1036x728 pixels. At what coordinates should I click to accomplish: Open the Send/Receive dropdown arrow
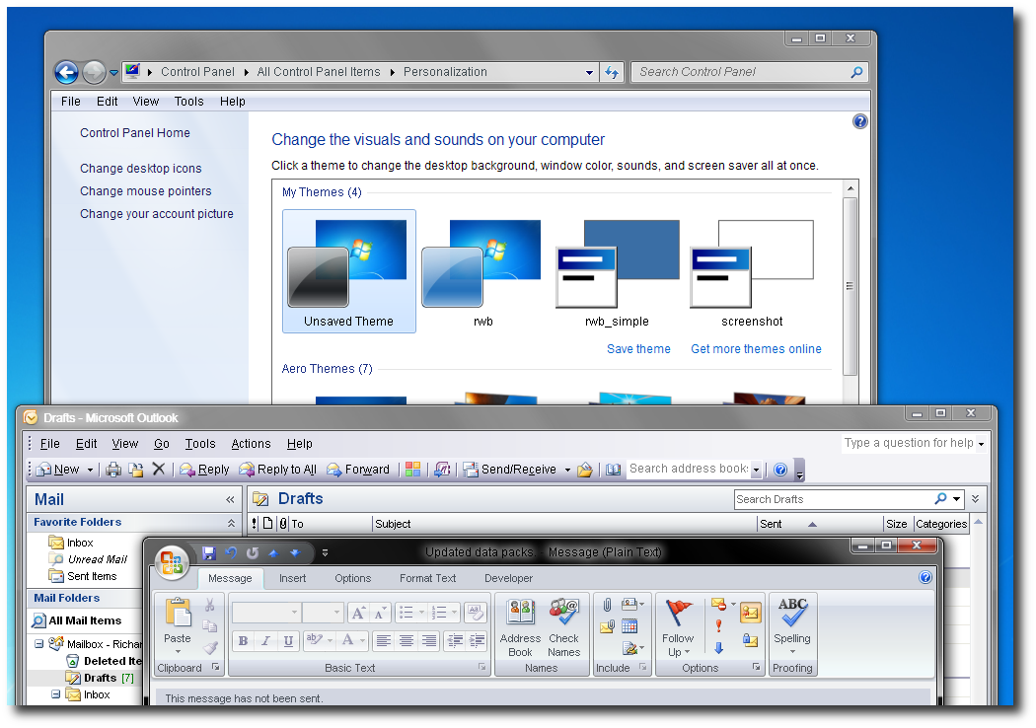coord(567,470)
